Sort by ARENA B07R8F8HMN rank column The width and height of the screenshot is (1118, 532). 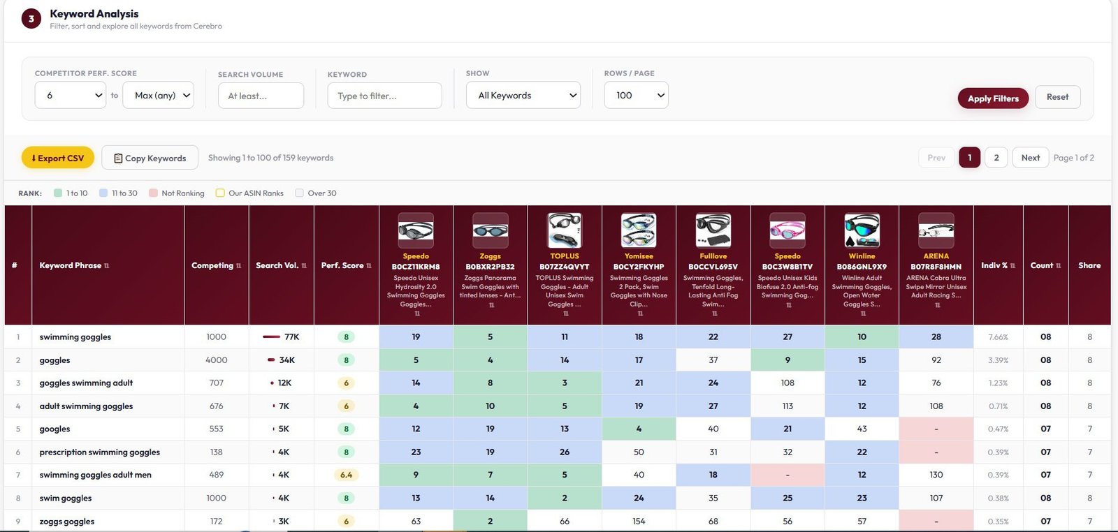click(x=938, y=305)
